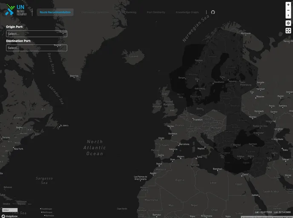This screenshot has width=293, height=218.
Task: Click the North Atlantic Ocean label
Action: pyautogui.click(x=95, y=148)
